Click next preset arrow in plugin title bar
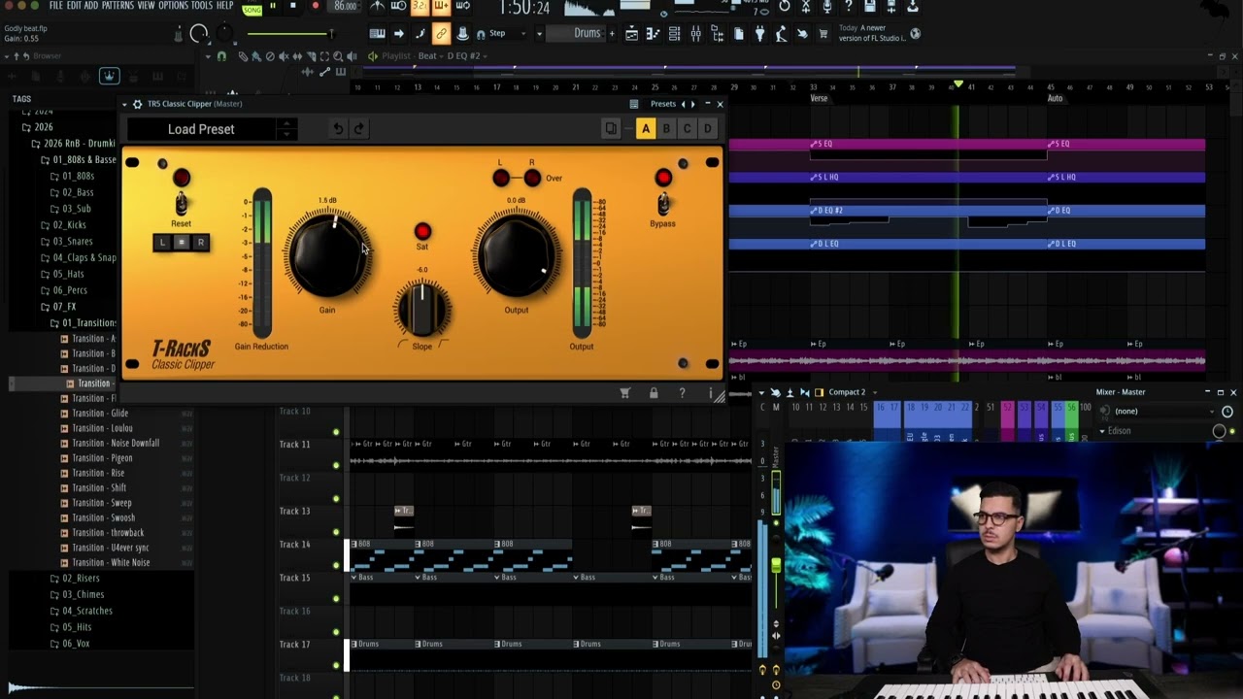This screenshot has width=1243, height=699. point(692,104)
